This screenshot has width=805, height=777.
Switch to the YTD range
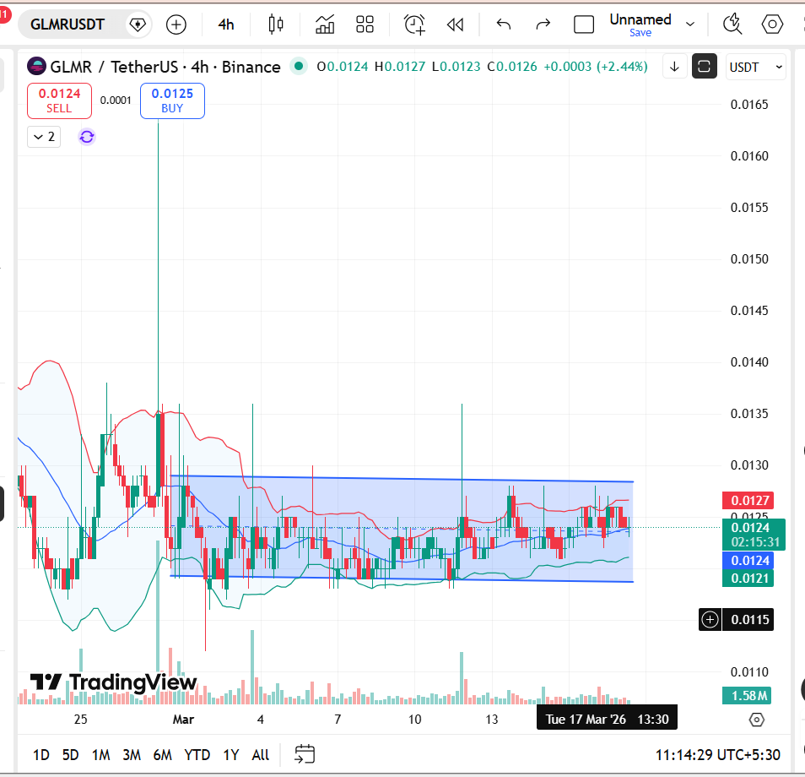click(197, 754)
